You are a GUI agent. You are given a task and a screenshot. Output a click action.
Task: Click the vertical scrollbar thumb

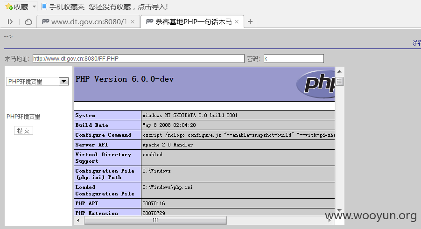coord(339,81)
